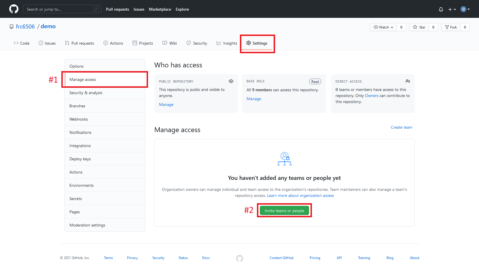Open Privacy footer link
This screenshot has height=276, width=479.
[132, 258]
